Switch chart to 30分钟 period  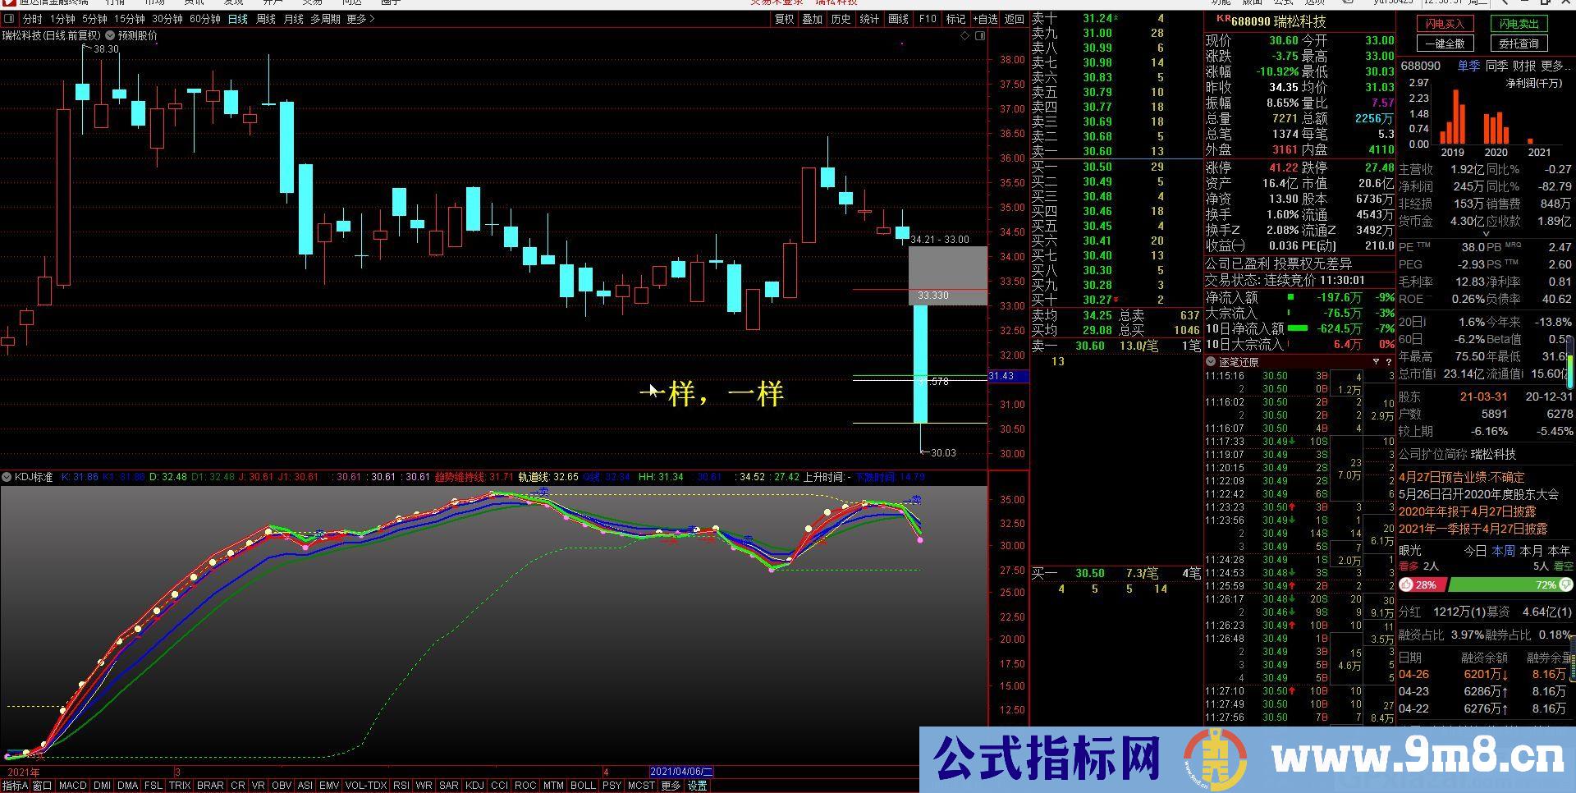click(x=167, y=19)
